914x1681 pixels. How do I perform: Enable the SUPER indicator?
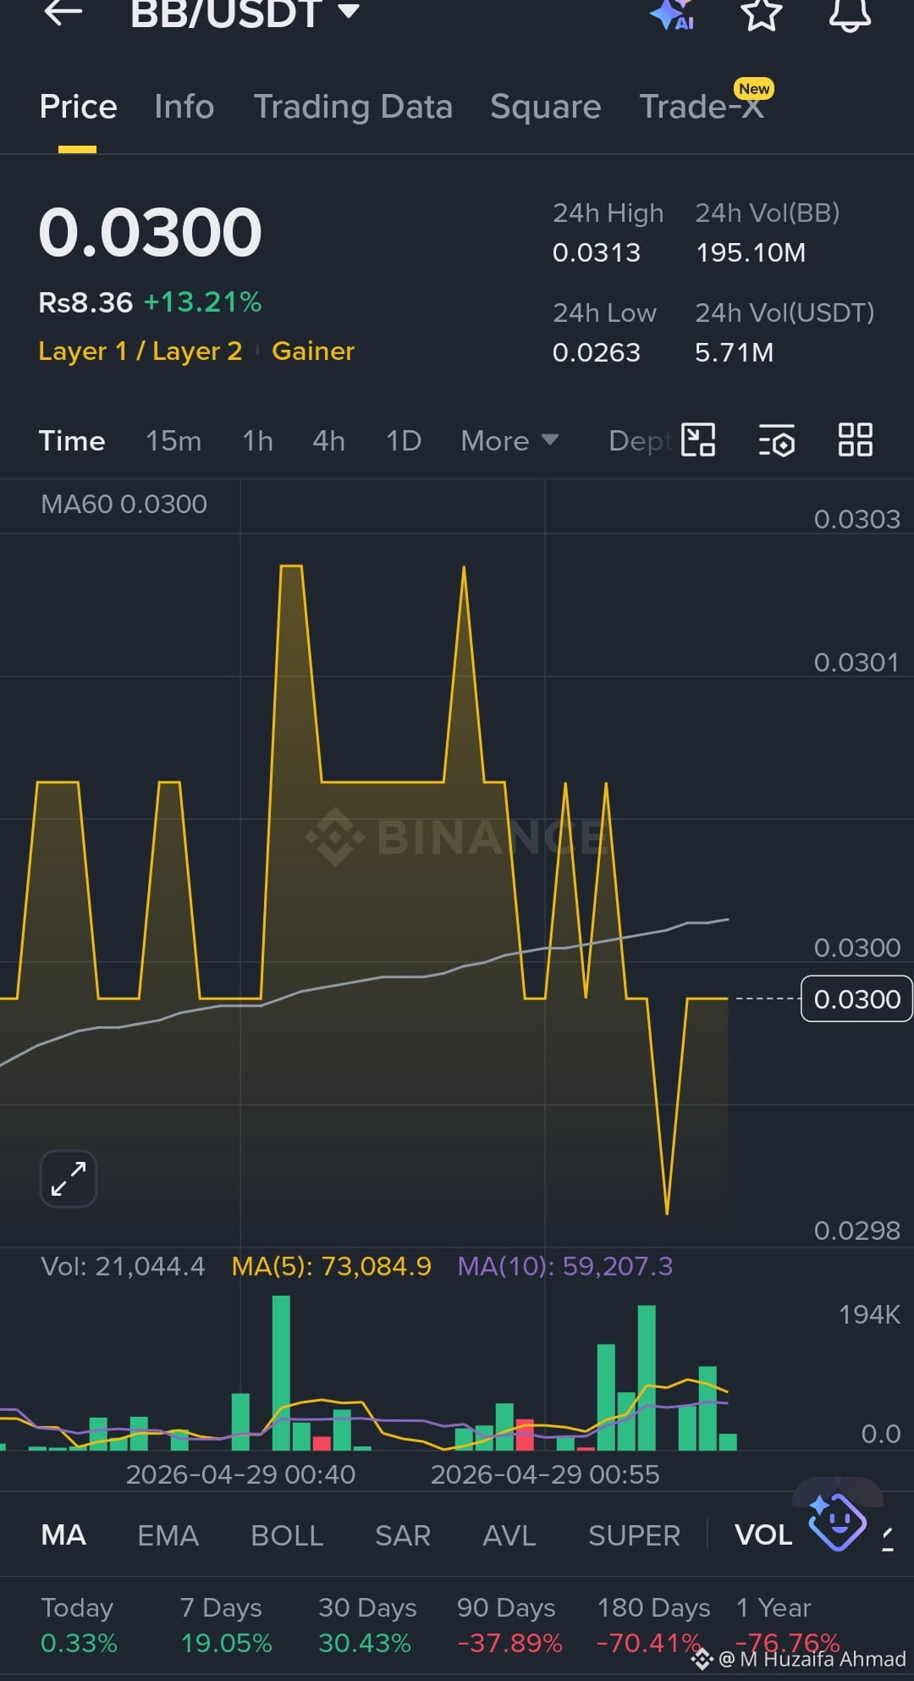click(634, 1534)
